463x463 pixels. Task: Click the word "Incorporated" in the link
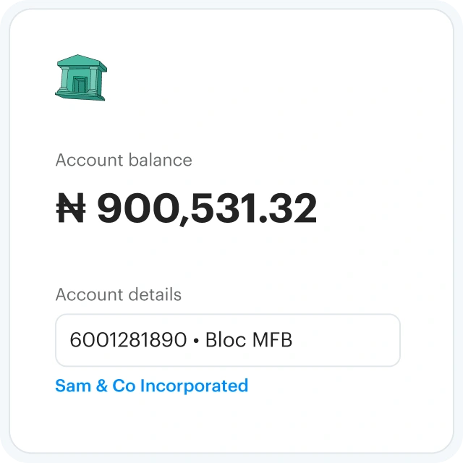tap(194, 386)
